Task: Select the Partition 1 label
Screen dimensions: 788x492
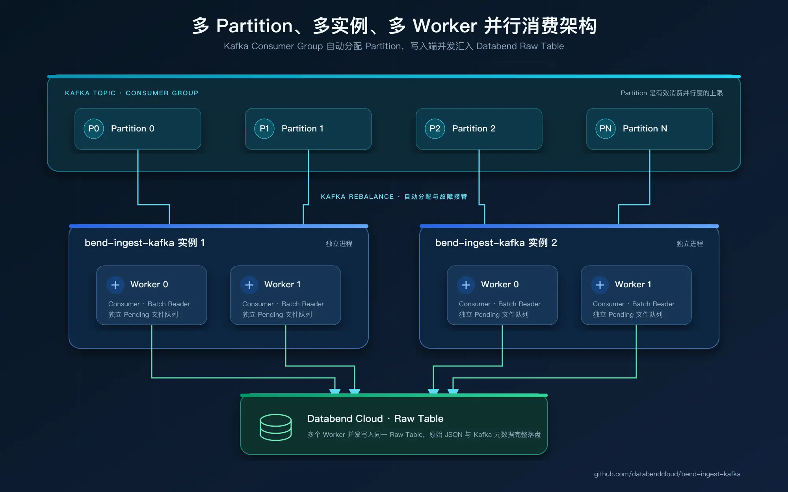Action: pyautogui.click(x=303, y=129)
